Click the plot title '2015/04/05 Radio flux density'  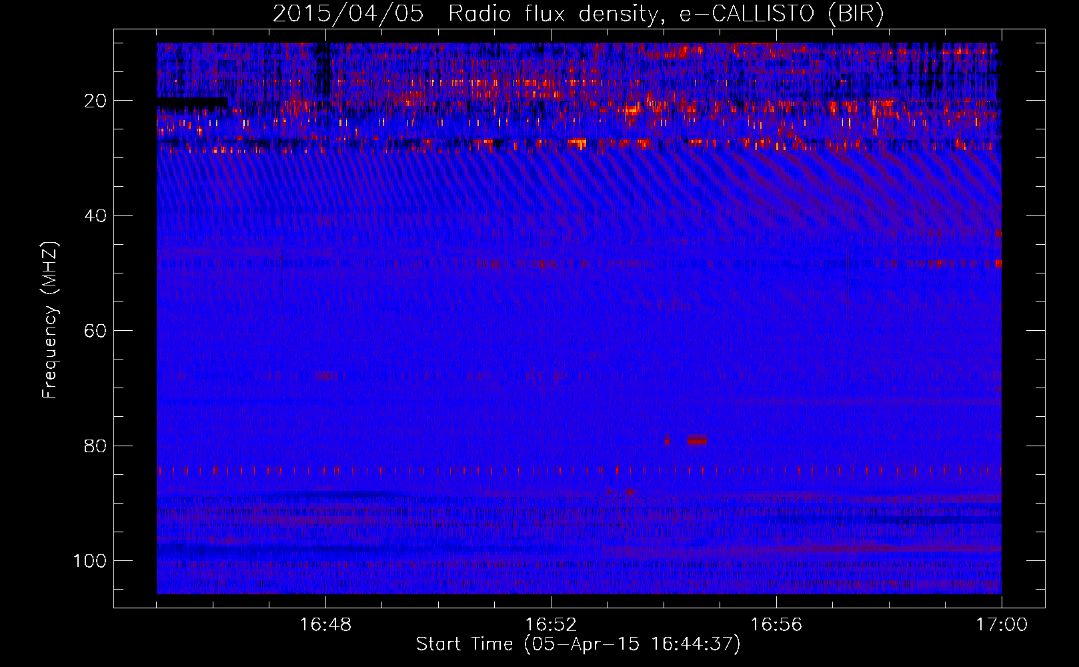[x=465, y=14]
